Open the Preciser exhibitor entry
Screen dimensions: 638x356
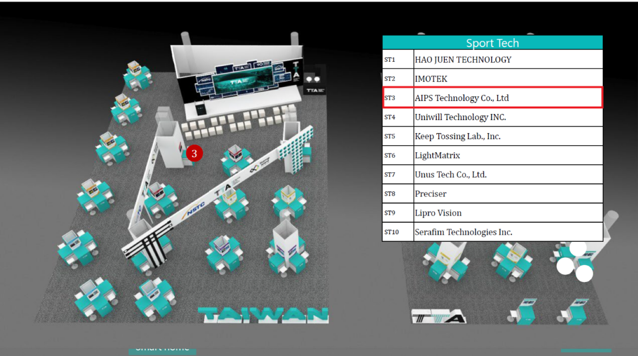point(492,194)
